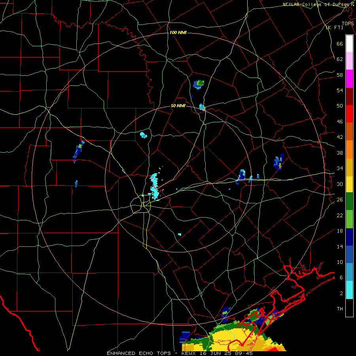Screen dimensions: 356x356
Task: Click the '54' legend value
Action: pos(340,90)
